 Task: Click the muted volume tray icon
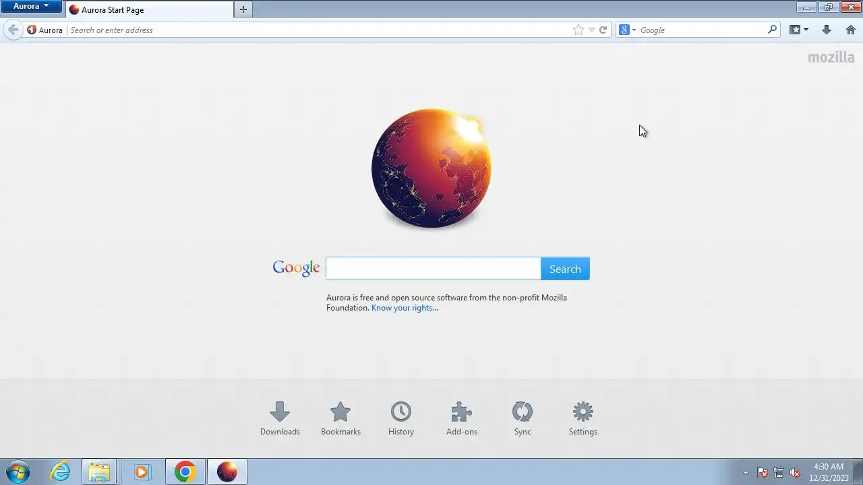click(795, 472)
